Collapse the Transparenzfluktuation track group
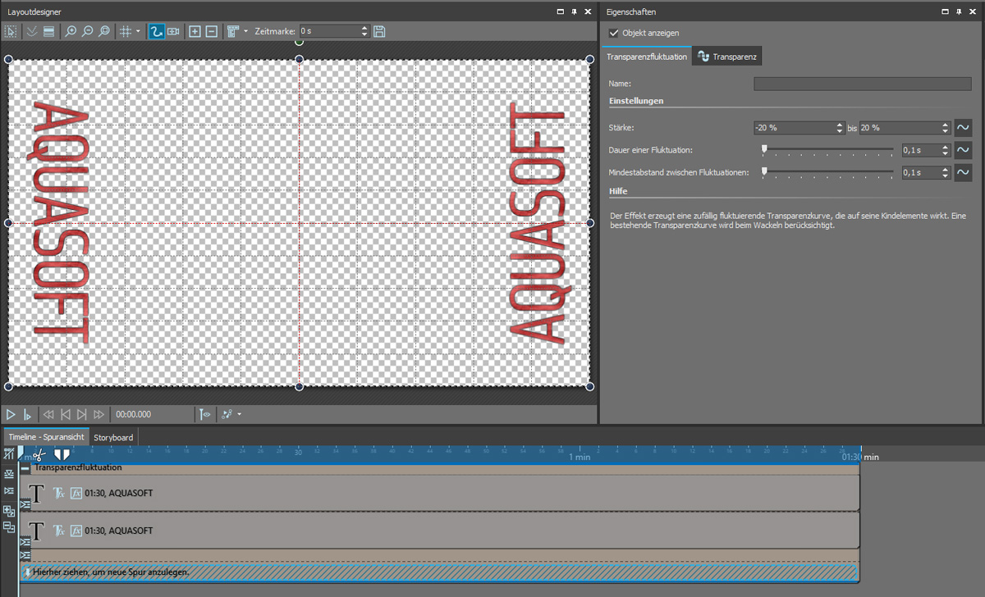This screenshot has height=597, width=985. [25, 467]
